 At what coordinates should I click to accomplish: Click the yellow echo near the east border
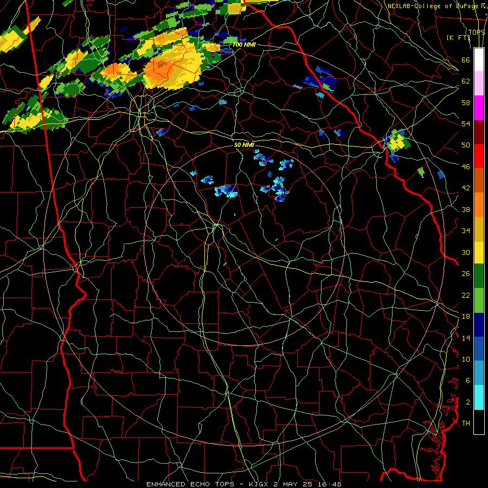point(397,143)
